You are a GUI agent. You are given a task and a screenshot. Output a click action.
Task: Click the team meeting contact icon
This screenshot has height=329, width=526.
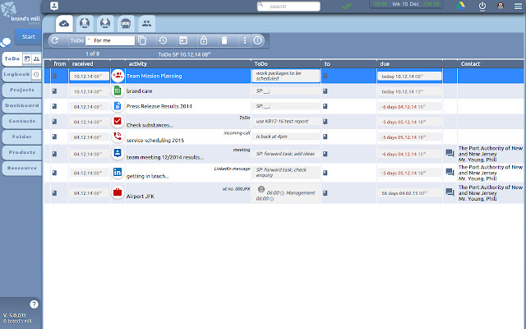tap(118, 153)
